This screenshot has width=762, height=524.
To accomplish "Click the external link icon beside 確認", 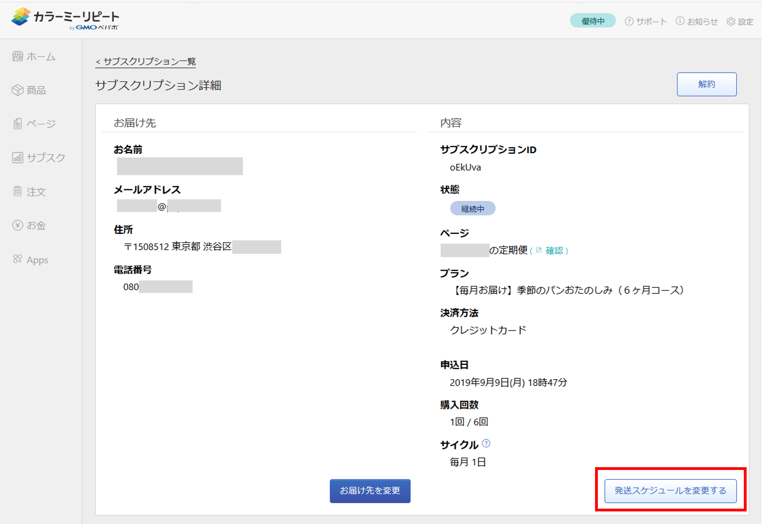I will click(539, 250).
